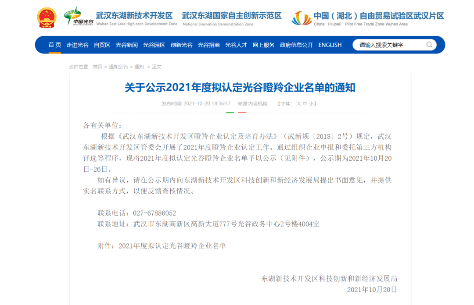Click 正文 in the breadcrumb
The width and height of the screenshot is (474, 305).
click(157, 67)
